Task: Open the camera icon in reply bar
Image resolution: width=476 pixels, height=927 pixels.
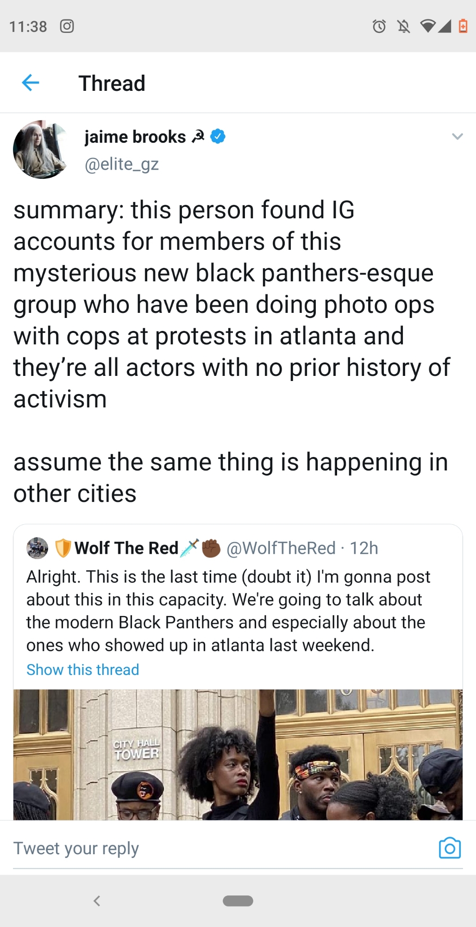Action: point(450,848)
